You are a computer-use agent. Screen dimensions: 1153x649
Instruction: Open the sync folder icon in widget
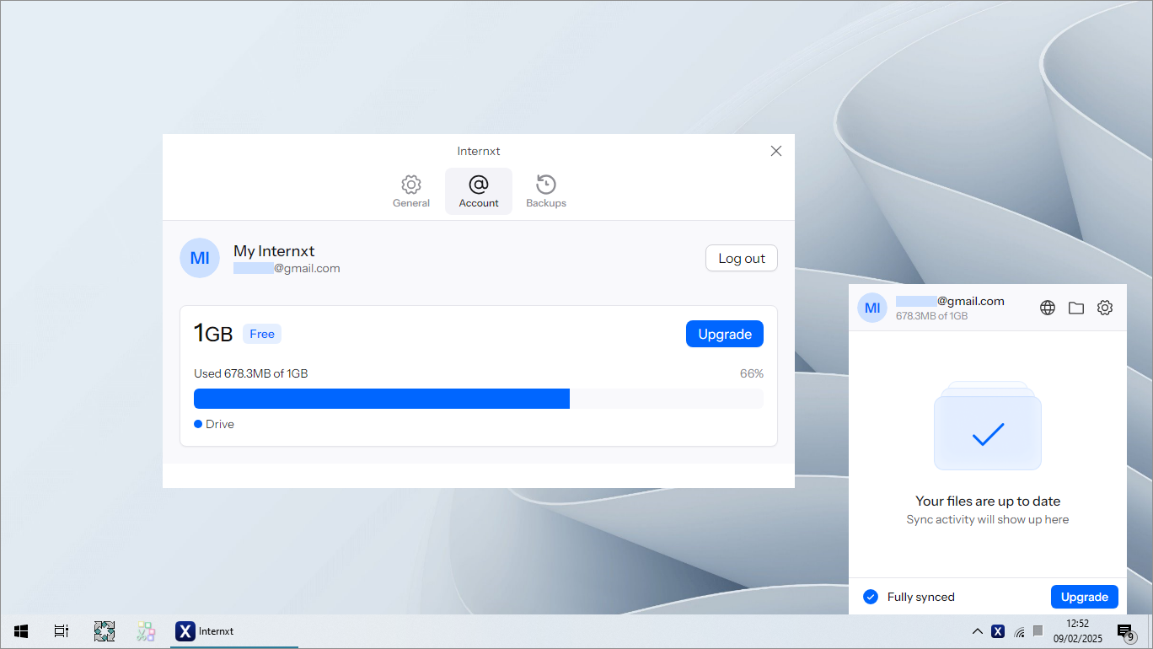1076,308
